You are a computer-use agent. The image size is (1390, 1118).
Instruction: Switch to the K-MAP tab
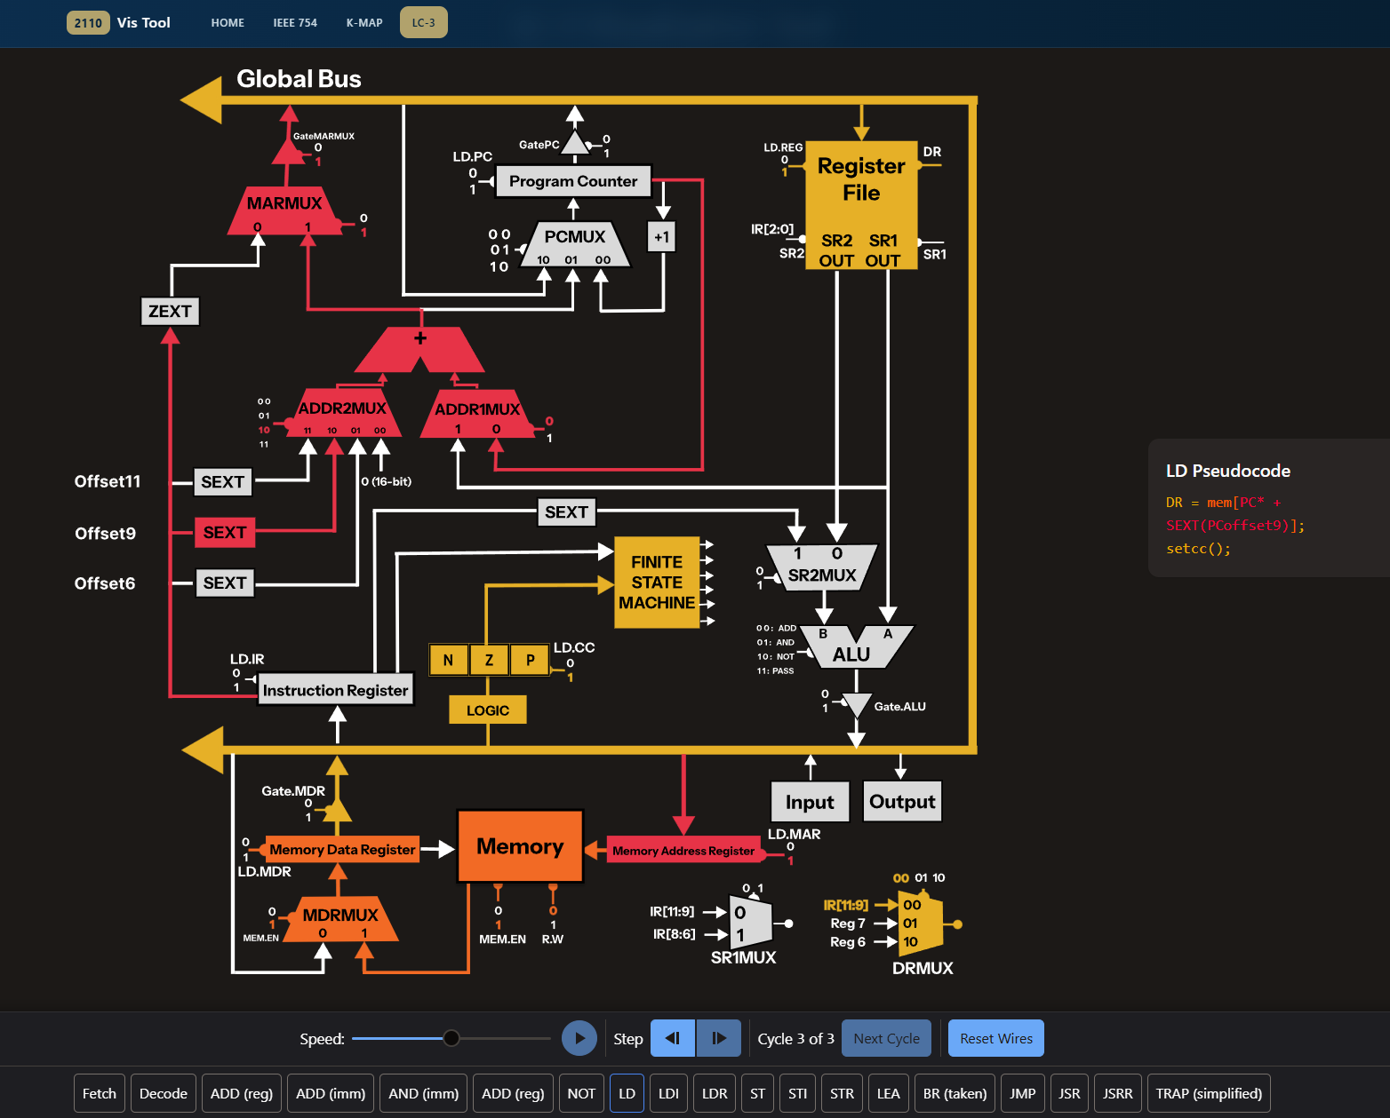click(x=364, y=23)
